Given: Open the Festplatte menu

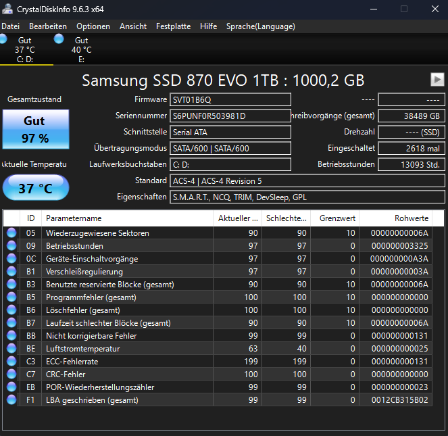Looking at the screenshot, I should pos(173,26).
